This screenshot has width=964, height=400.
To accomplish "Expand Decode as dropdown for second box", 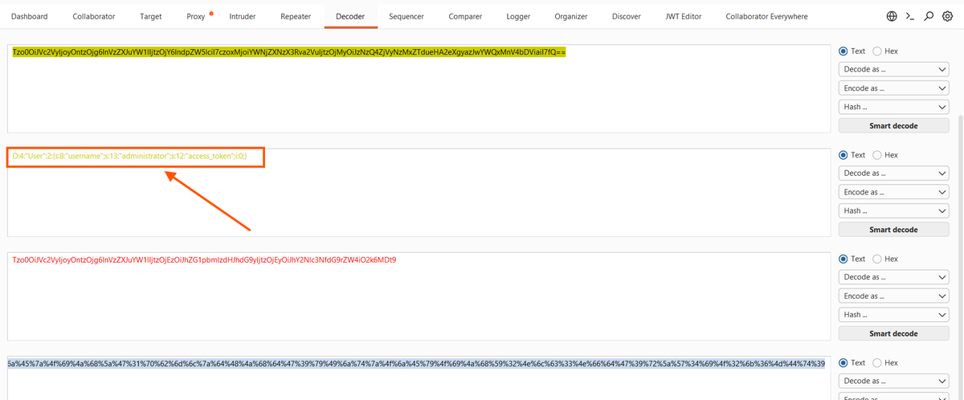I will pyautogui.click(x=893, y=173).
